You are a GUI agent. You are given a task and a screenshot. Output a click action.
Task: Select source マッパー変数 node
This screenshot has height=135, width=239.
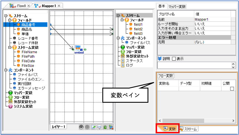tap(23, 93)
